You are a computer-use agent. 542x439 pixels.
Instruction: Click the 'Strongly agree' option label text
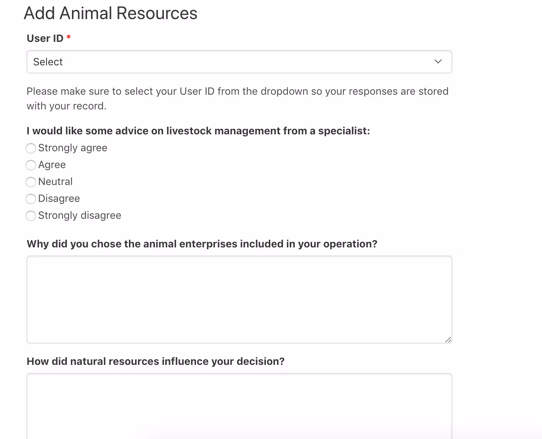(x=73, y=148)
